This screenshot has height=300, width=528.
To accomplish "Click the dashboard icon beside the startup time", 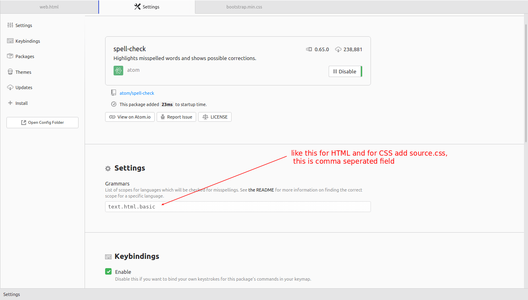I will pyautogui.click(x=114, y=104).
